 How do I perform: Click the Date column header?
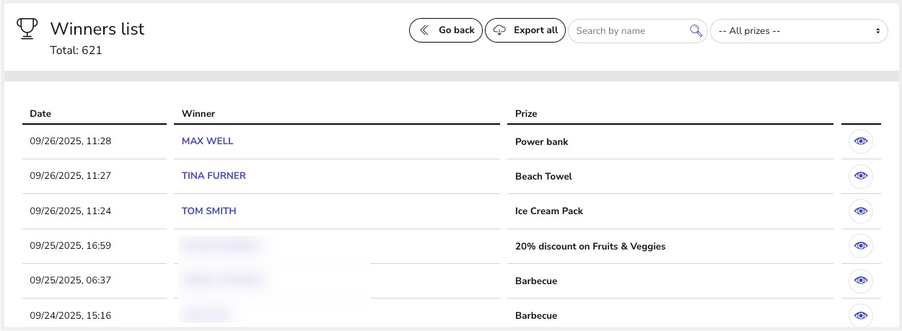(40, 113)
